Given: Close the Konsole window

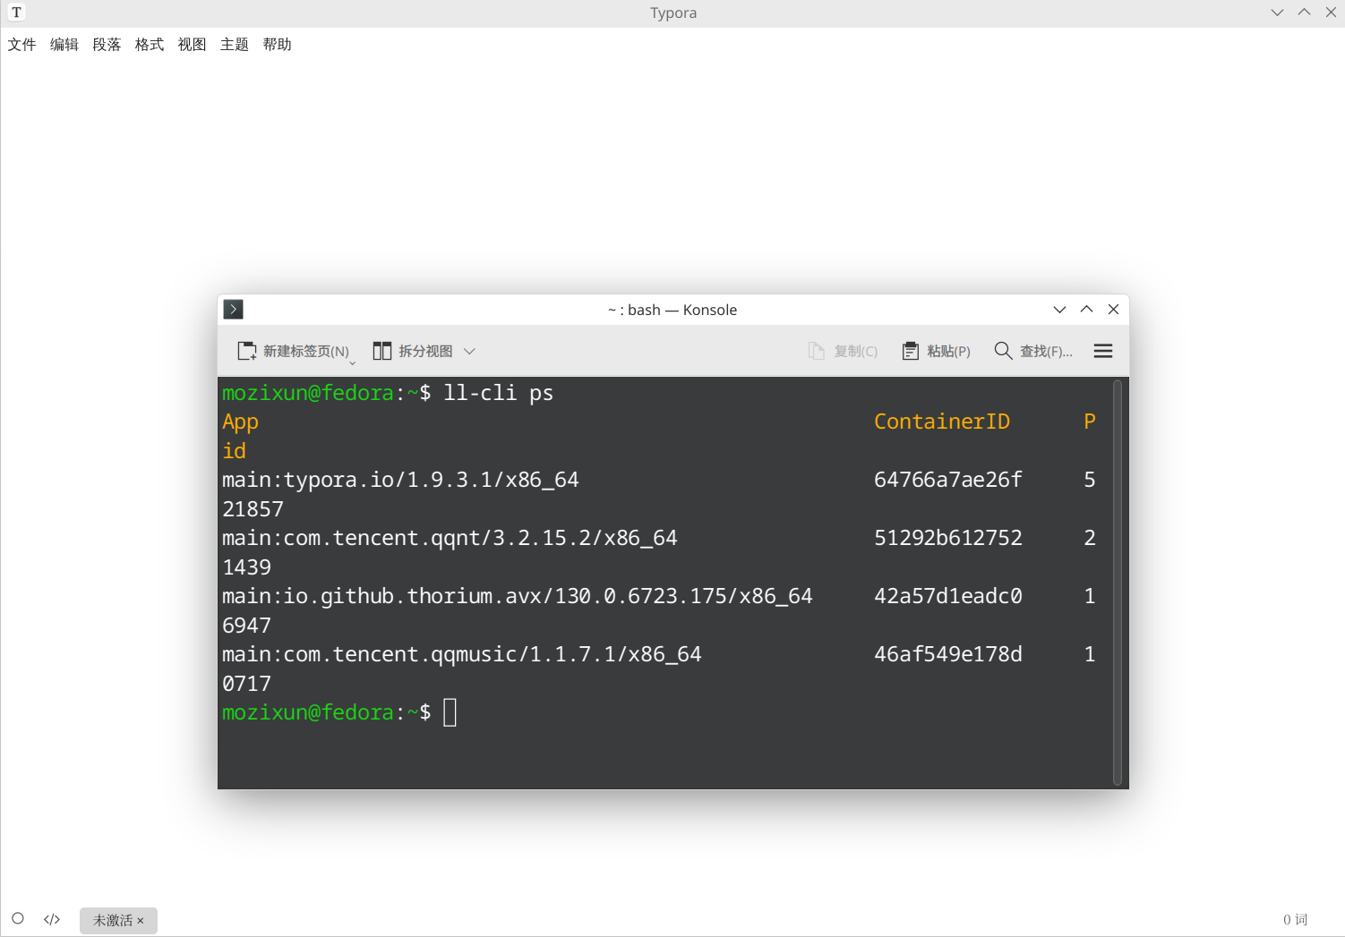Looking at the screenshot, I should tap(1114, 310).
